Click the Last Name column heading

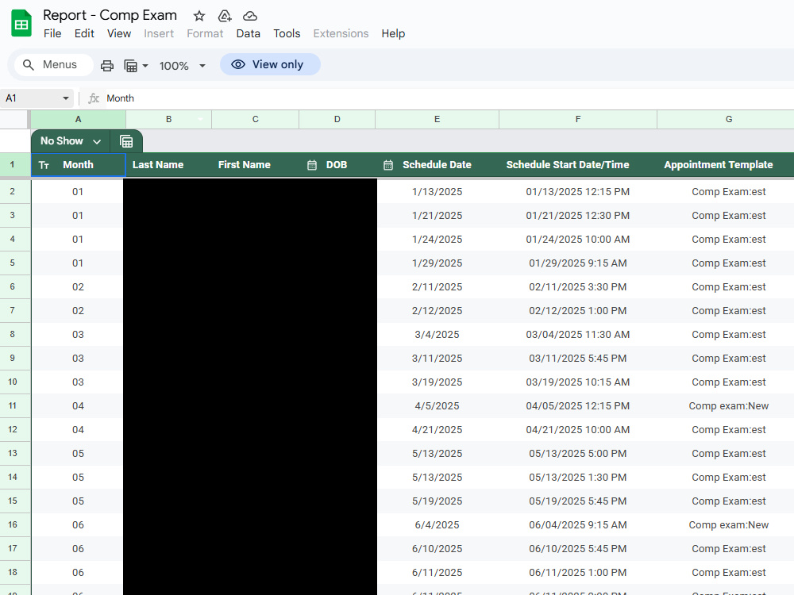coord(158,165)
